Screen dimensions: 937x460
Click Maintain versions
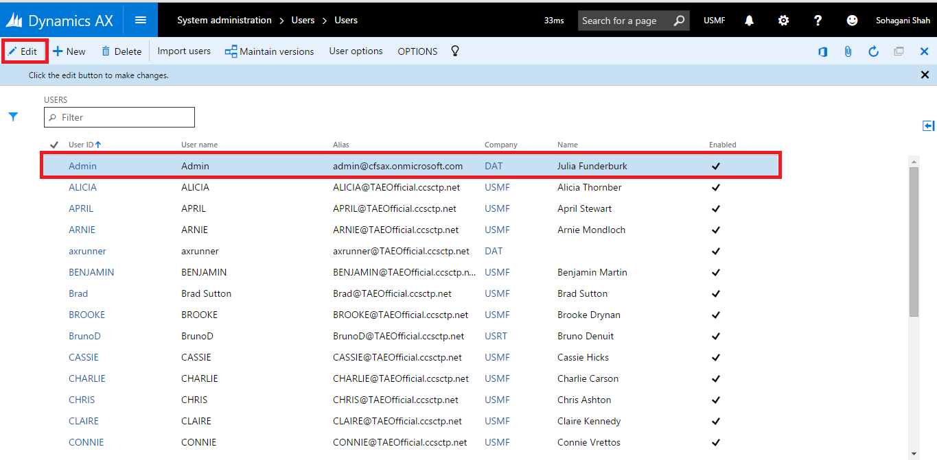click(x=269, y=51)
